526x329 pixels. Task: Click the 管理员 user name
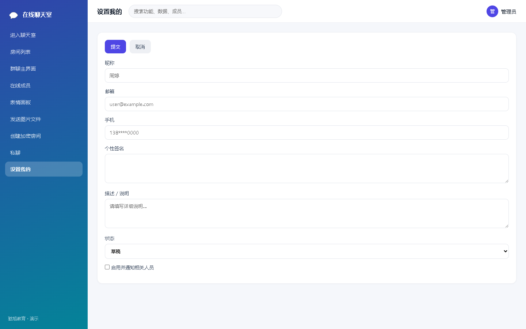click(x=508, y=12)
